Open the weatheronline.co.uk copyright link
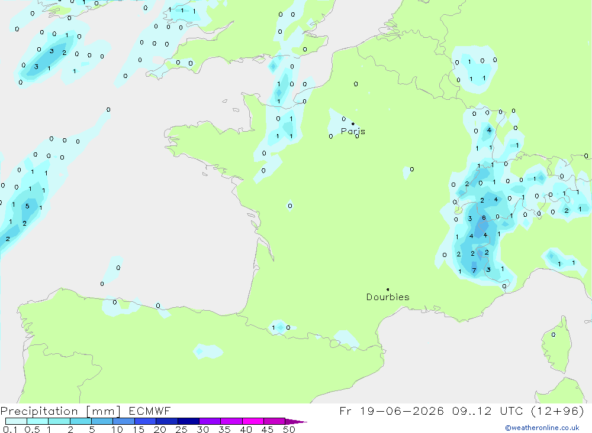The image size is (592, 433). [x=542, y=428]
